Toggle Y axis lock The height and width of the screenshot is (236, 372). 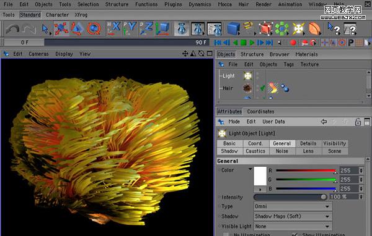[x=130, y=28]
